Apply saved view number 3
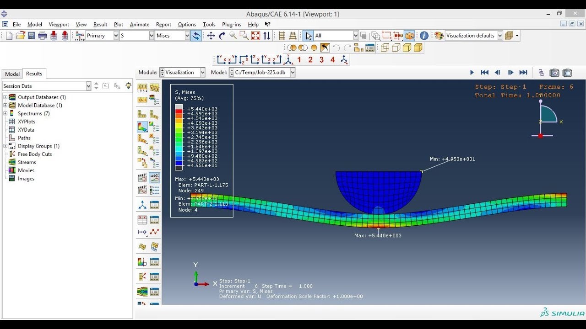 click(x=321, y=59)
